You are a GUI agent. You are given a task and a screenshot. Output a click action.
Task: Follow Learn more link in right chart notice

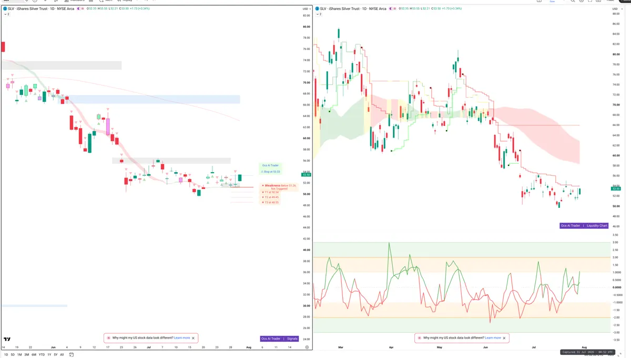coord(493,338)
